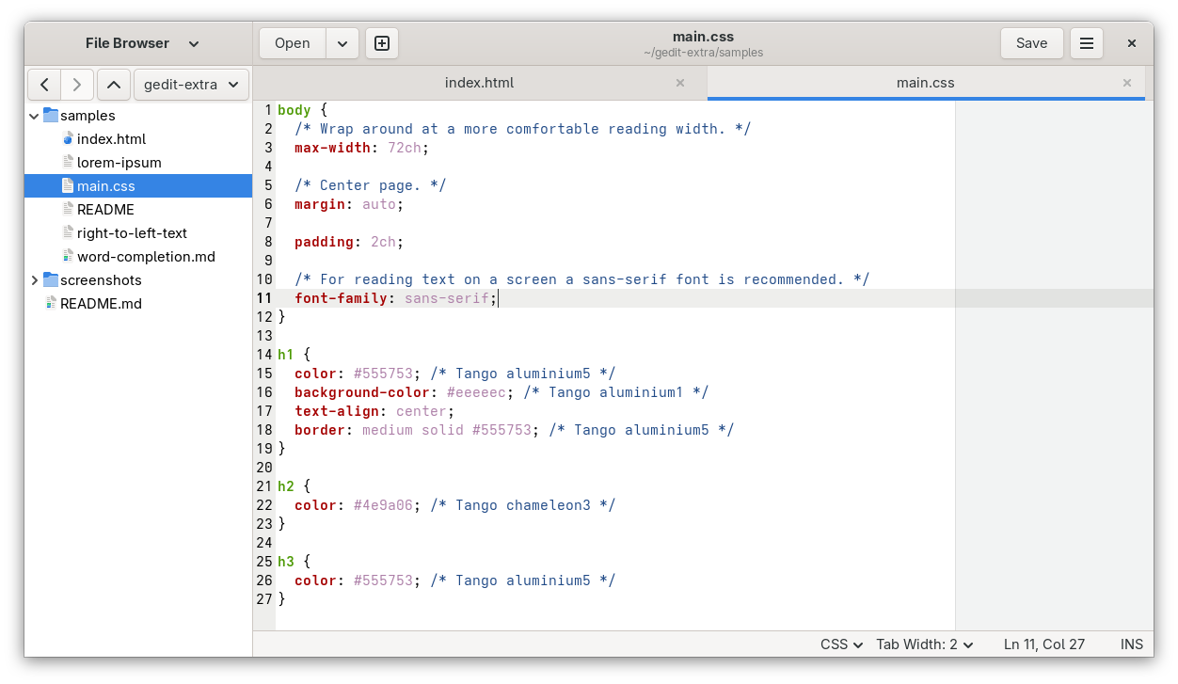Open the File Browser panel dropdown

tap(193, 42)
